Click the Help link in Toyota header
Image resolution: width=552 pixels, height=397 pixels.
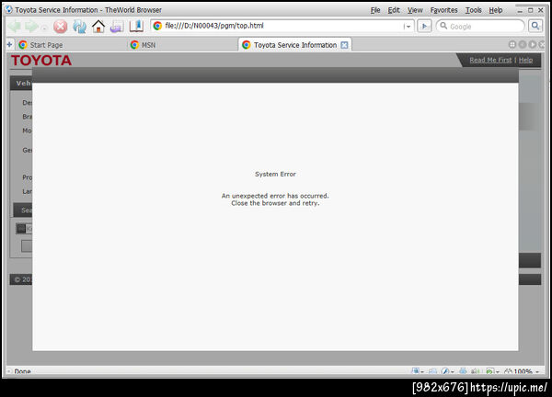point(525,60)
